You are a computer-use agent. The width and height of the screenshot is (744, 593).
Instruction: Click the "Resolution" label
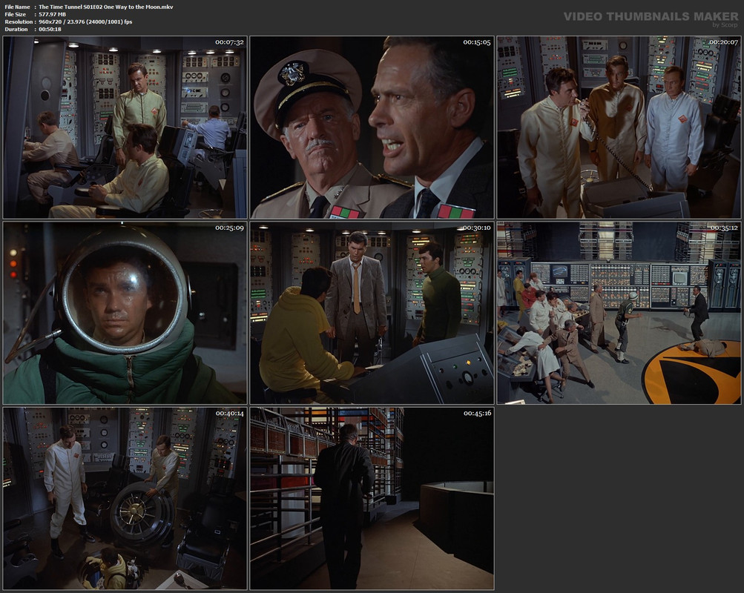pyautogui.click(x=19, y=21)
